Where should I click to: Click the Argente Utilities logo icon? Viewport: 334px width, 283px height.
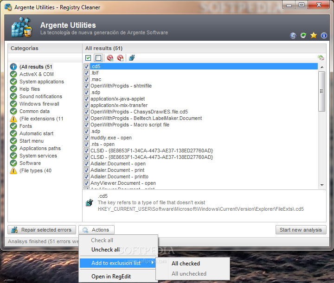coord(21,27)
